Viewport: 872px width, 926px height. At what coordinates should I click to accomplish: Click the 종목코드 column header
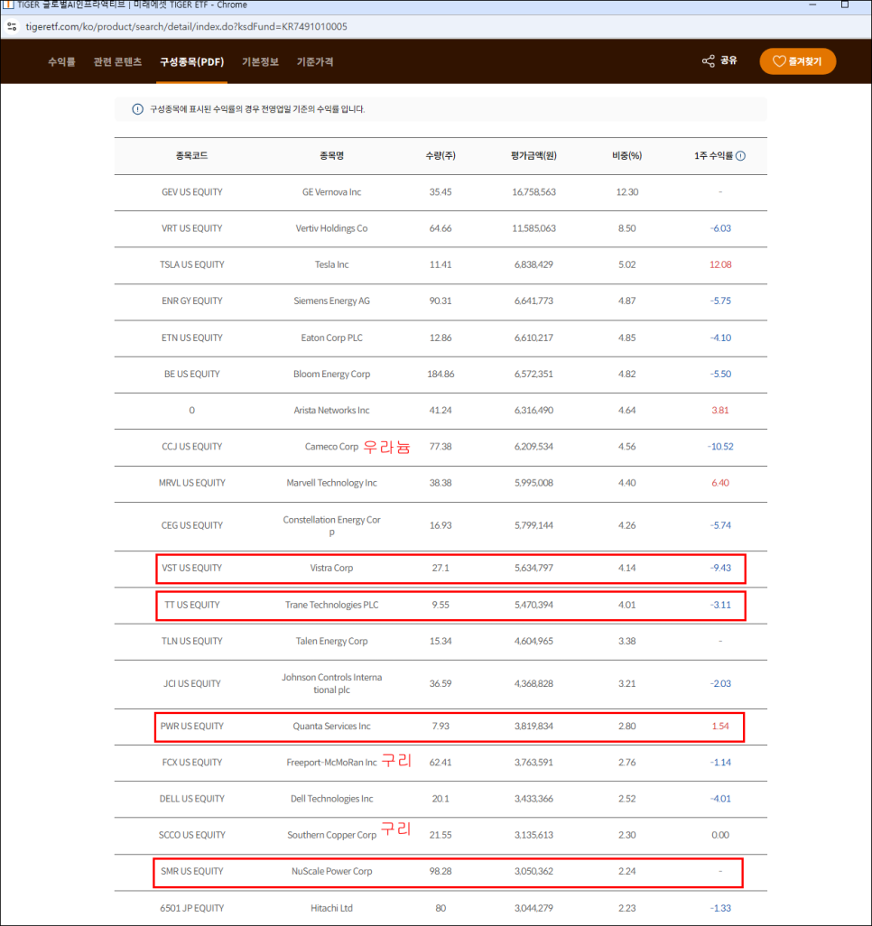(x=191, y=156)
